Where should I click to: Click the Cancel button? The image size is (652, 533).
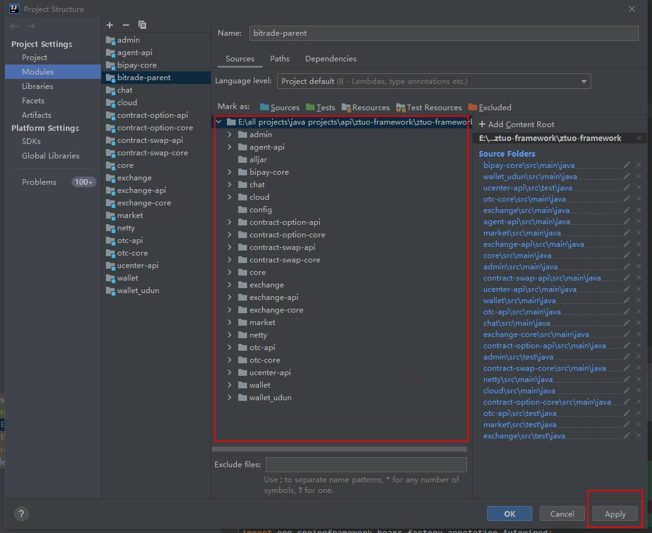point(562,514)
